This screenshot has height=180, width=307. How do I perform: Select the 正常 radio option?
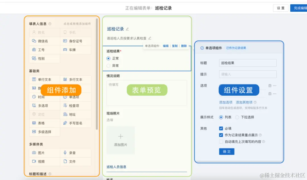[108, 58]
